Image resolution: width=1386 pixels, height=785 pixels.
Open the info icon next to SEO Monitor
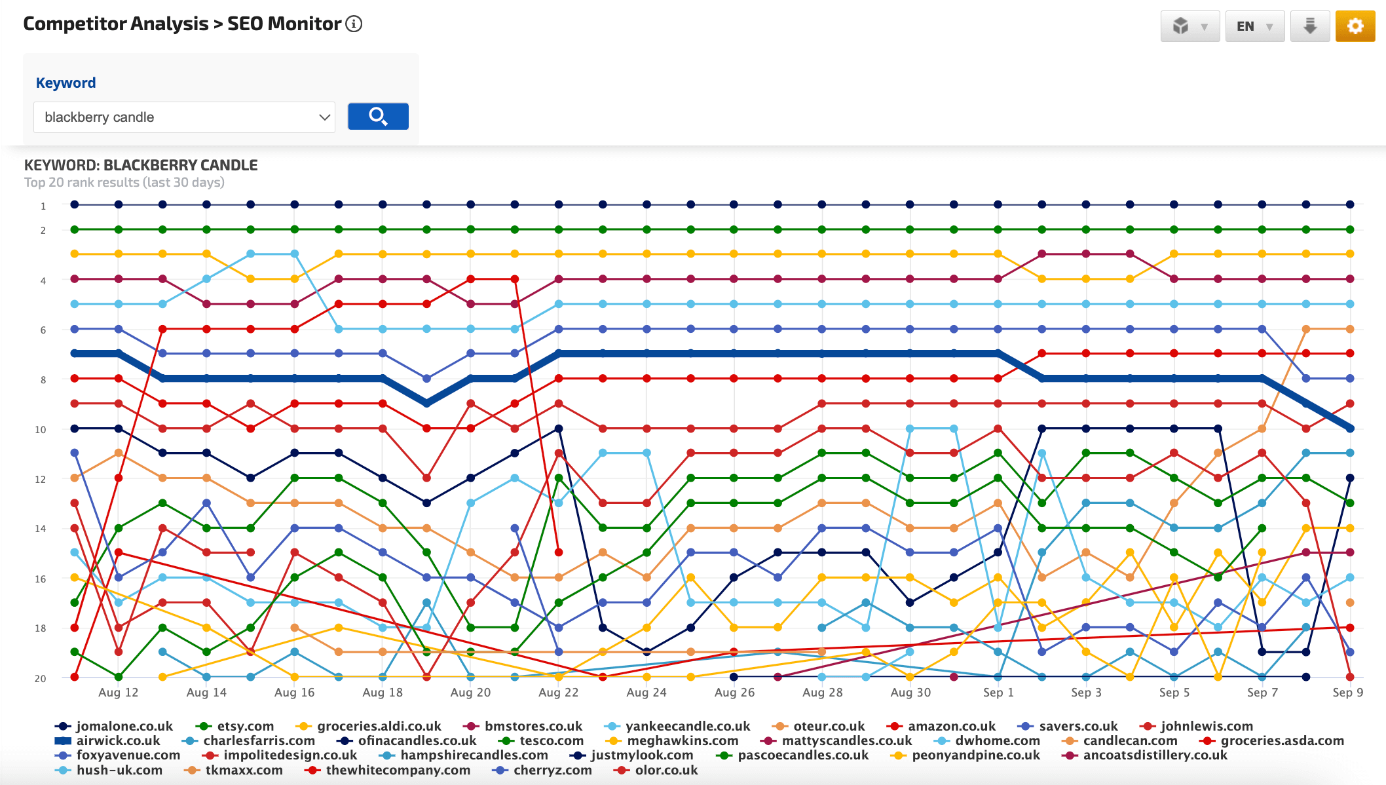[352, 24]
